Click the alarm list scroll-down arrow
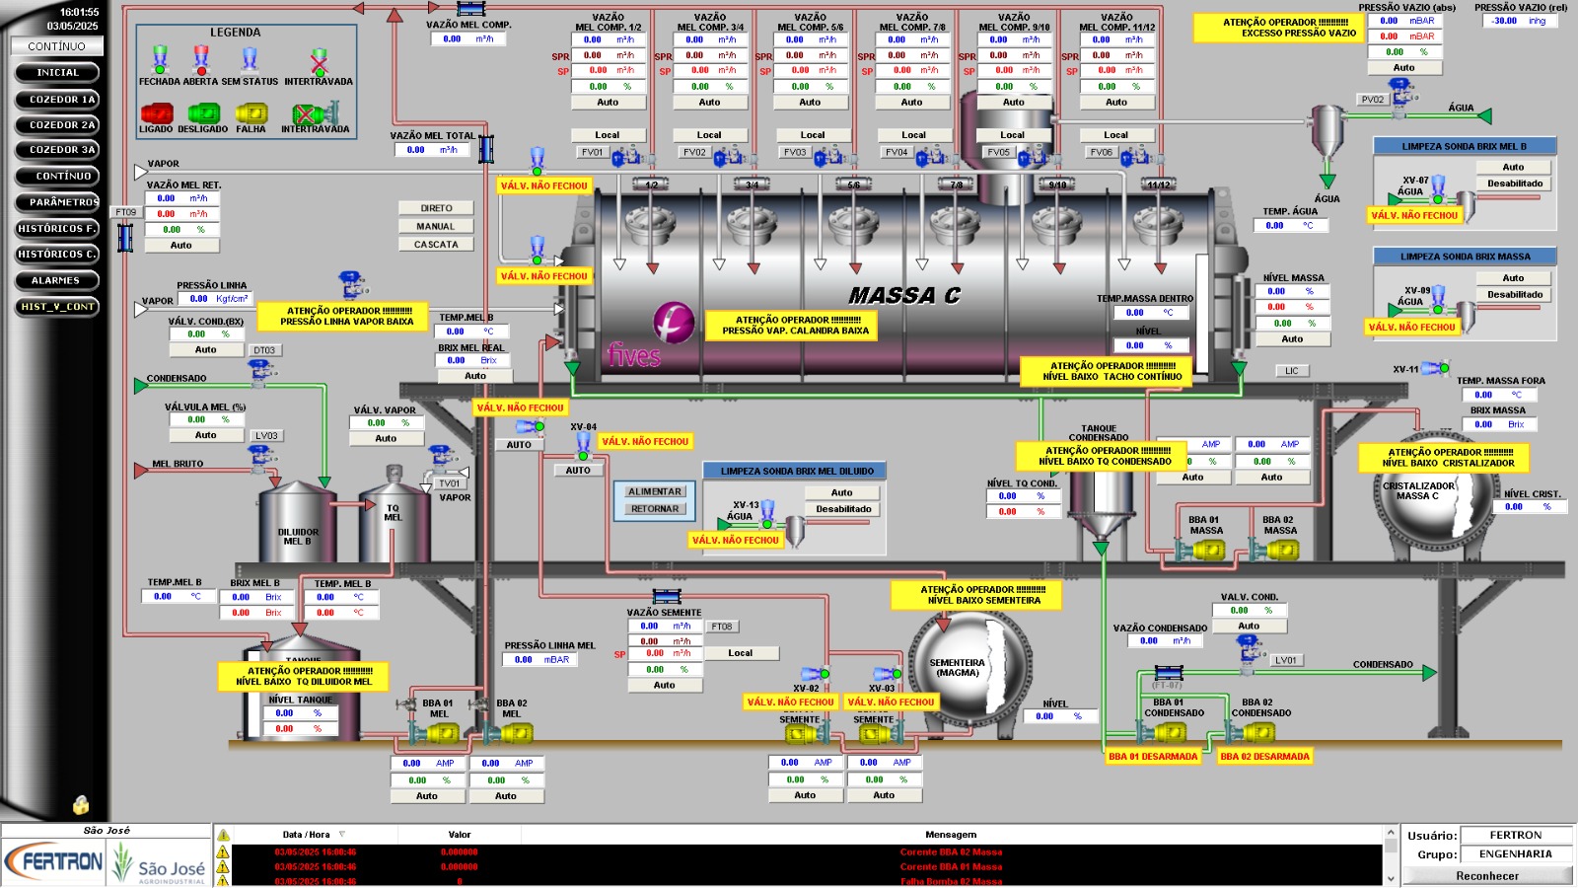 pos(1391,878)
